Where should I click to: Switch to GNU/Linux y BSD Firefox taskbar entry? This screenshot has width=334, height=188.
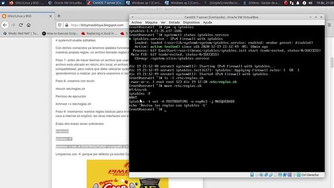26,3
